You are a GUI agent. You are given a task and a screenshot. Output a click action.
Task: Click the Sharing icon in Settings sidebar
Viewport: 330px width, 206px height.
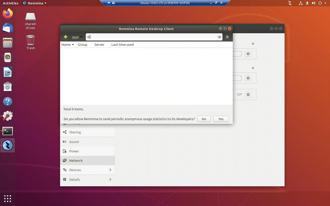click(x=64, y=132)
